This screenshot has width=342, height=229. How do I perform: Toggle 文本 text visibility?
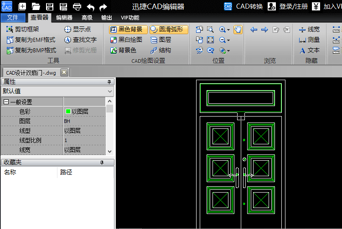309,50
